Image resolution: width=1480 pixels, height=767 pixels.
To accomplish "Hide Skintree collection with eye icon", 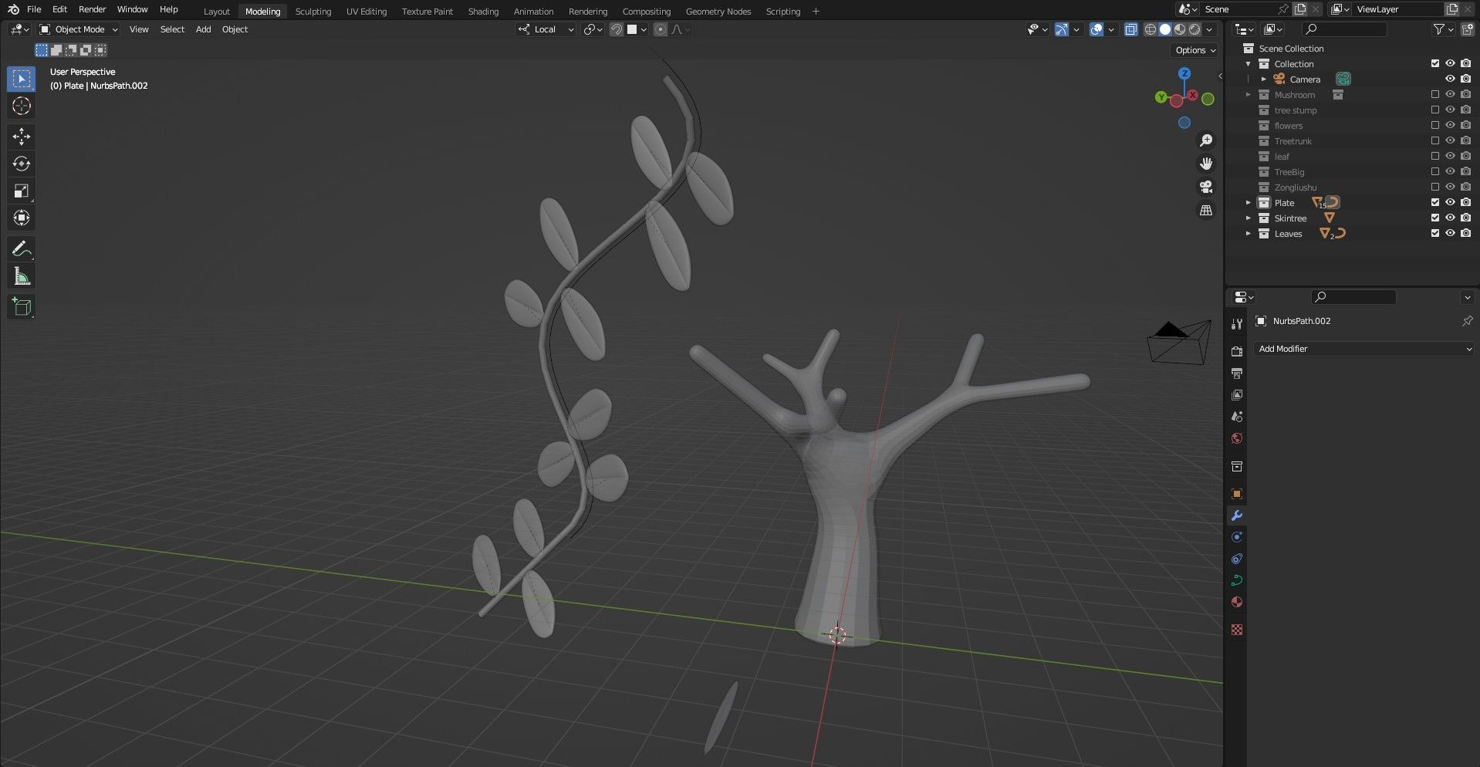I will click(x=1450, y=218).
